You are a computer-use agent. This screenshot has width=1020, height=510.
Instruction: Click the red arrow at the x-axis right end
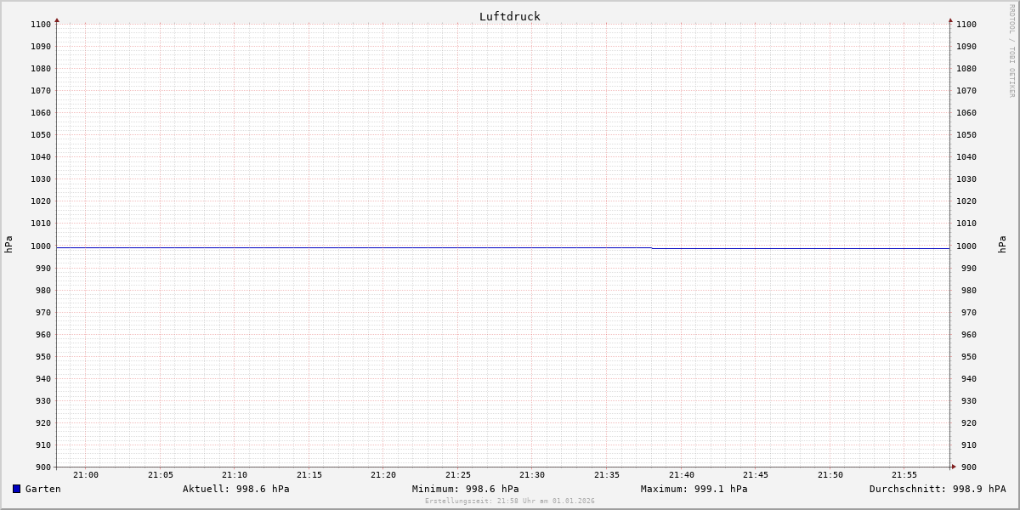click(954, 467)
